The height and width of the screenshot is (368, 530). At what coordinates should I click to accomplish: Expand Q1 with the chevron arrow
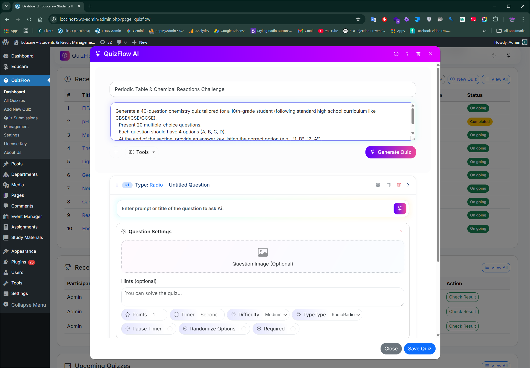[408, 185]
